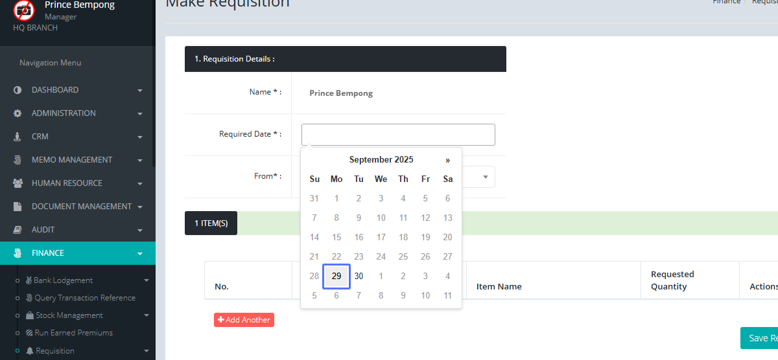
Task: Click the user profile avatar image
Action: click(x=25, y=10)
